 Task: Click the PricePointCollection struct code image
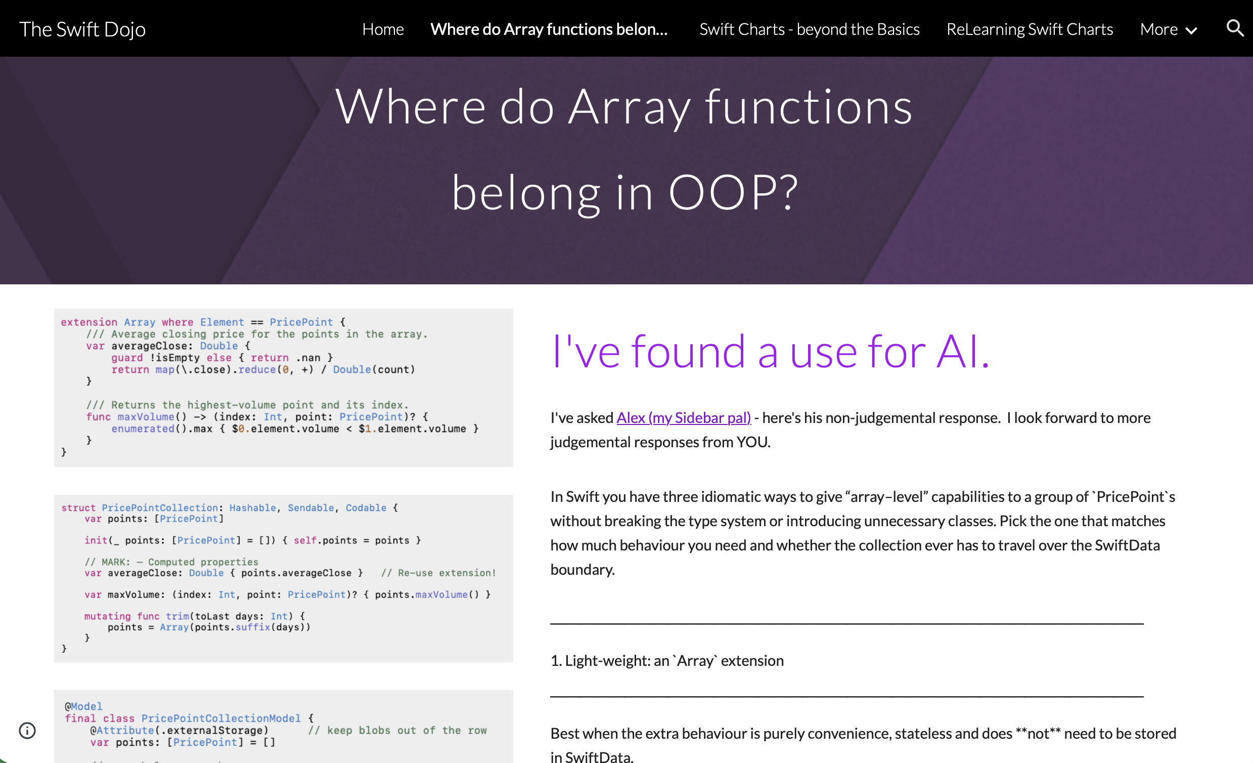283,578
